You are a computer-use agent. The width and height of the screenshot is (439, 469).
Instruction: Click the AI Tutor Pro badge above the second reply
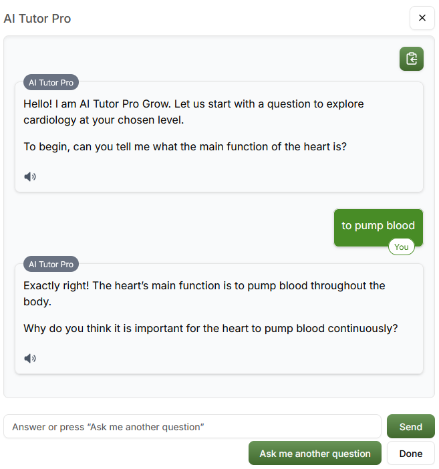(x=51, y=265)
